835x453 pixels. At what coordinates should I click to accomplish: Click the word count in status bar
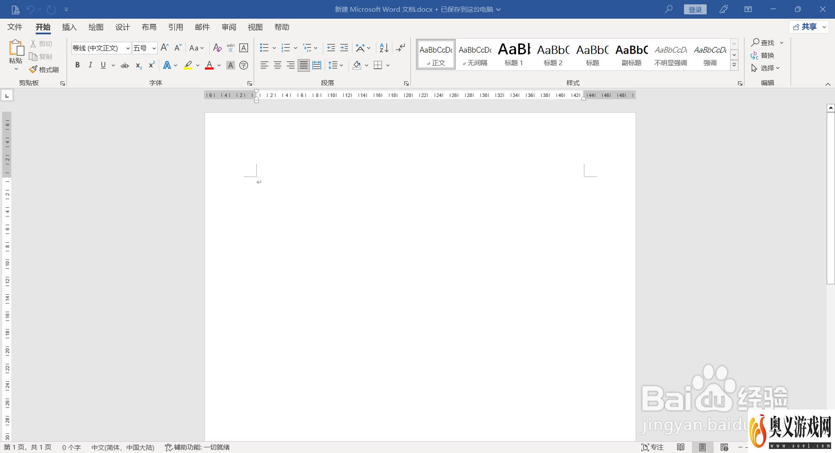coord(71,447)
